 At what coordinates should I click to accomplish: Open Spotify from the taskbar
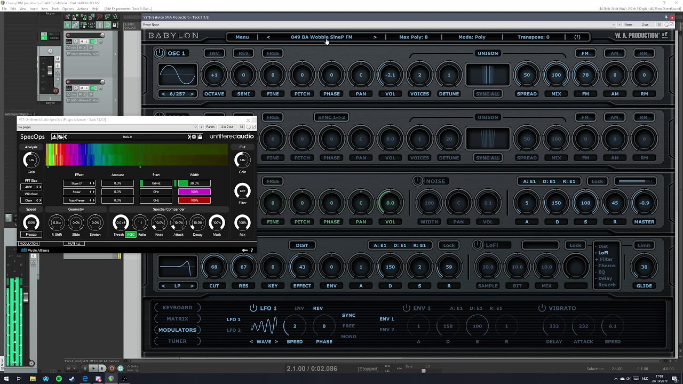[x=59, y=379]
